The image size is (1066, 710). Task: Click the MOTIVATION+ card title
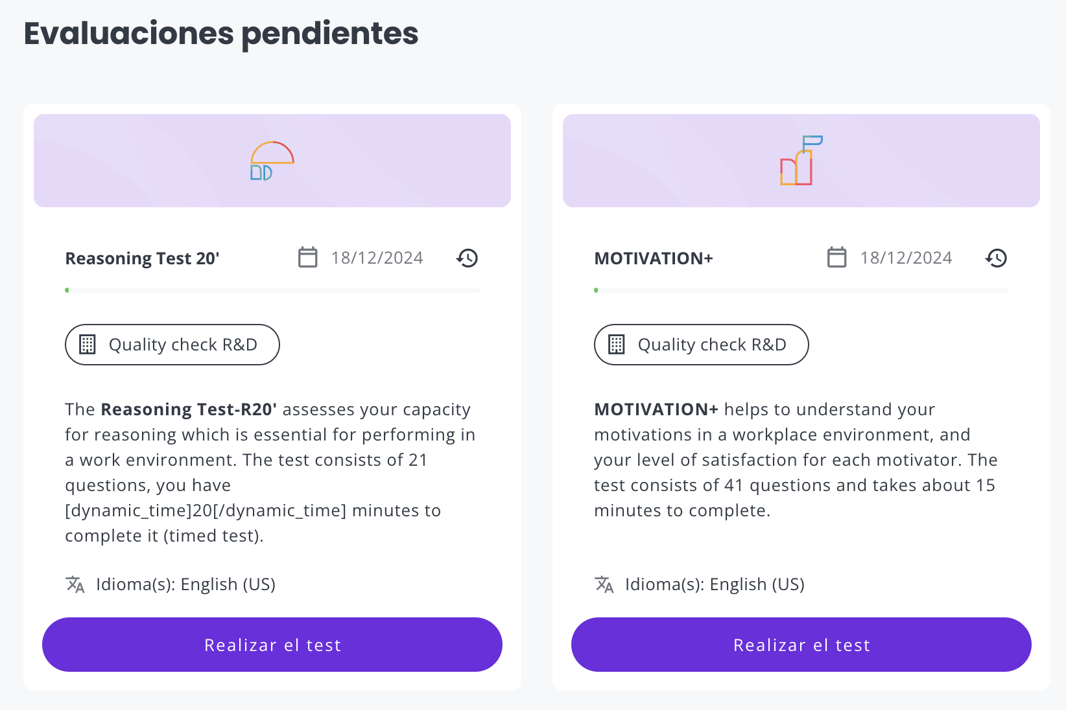[654, 258]
